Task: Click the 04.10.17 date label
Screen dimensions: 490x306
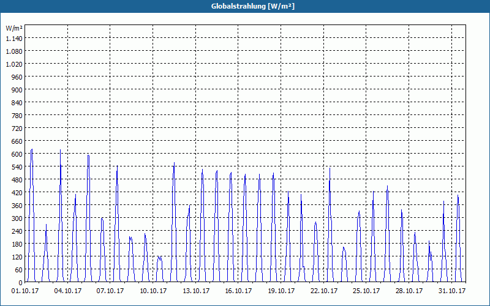Action: 68,291
